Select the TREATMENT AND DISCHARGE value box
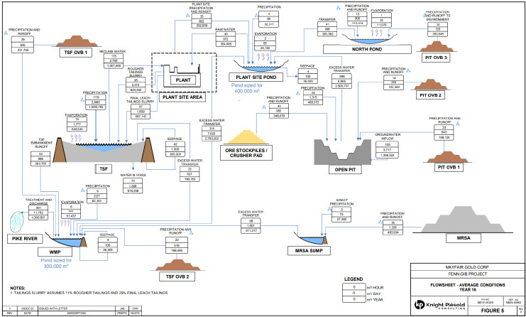The width and height of the screenshot is (526, 317). 38,213
